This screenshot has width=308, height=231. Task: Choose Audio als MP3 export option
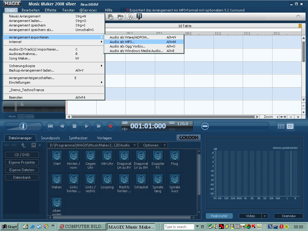coord(144,42)
